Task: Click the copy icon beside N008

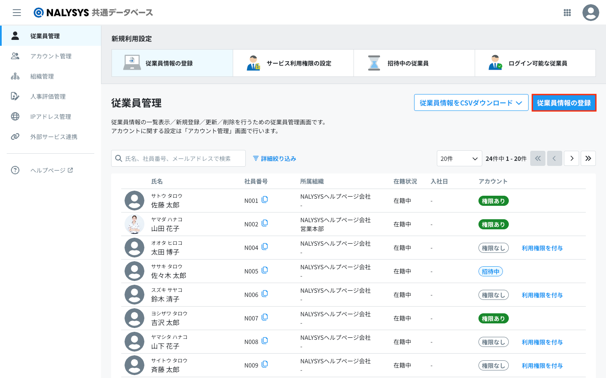Action: click(x=265, y=341)
